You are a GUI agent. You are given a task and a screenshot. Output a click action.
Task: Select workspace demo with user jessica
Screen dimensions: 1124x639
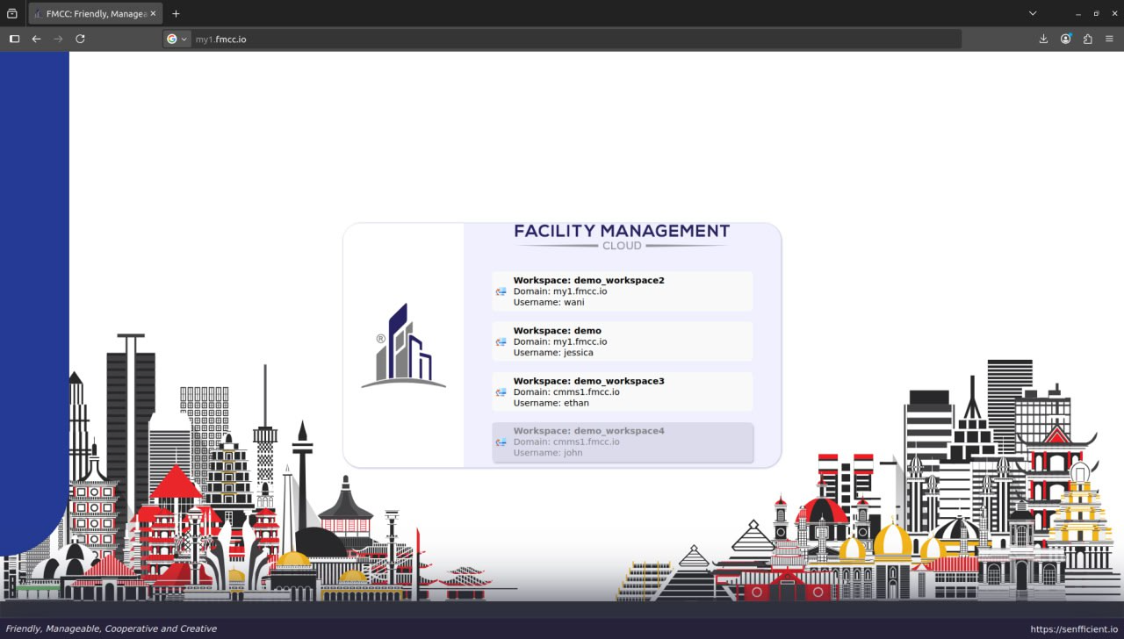point(622,341)
